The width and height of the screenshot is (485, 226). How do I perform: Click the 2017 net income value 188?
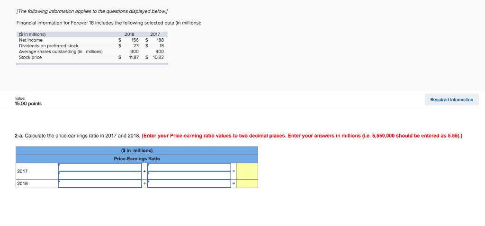pyautogui.click(x=161, y=40)
